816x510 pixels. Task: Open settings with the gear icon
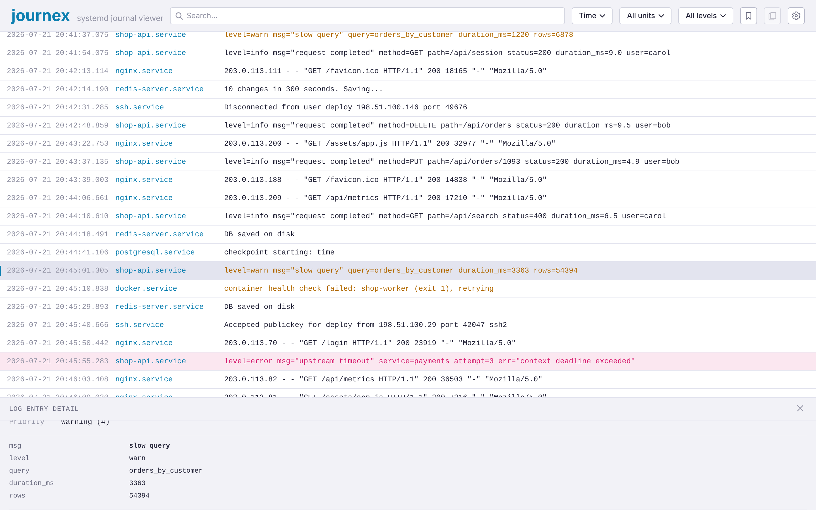point(796,16)
